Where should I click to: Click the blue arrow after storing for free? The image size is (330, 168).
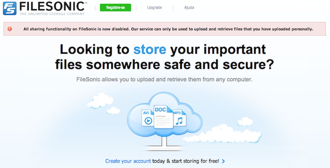pos(223,161)
